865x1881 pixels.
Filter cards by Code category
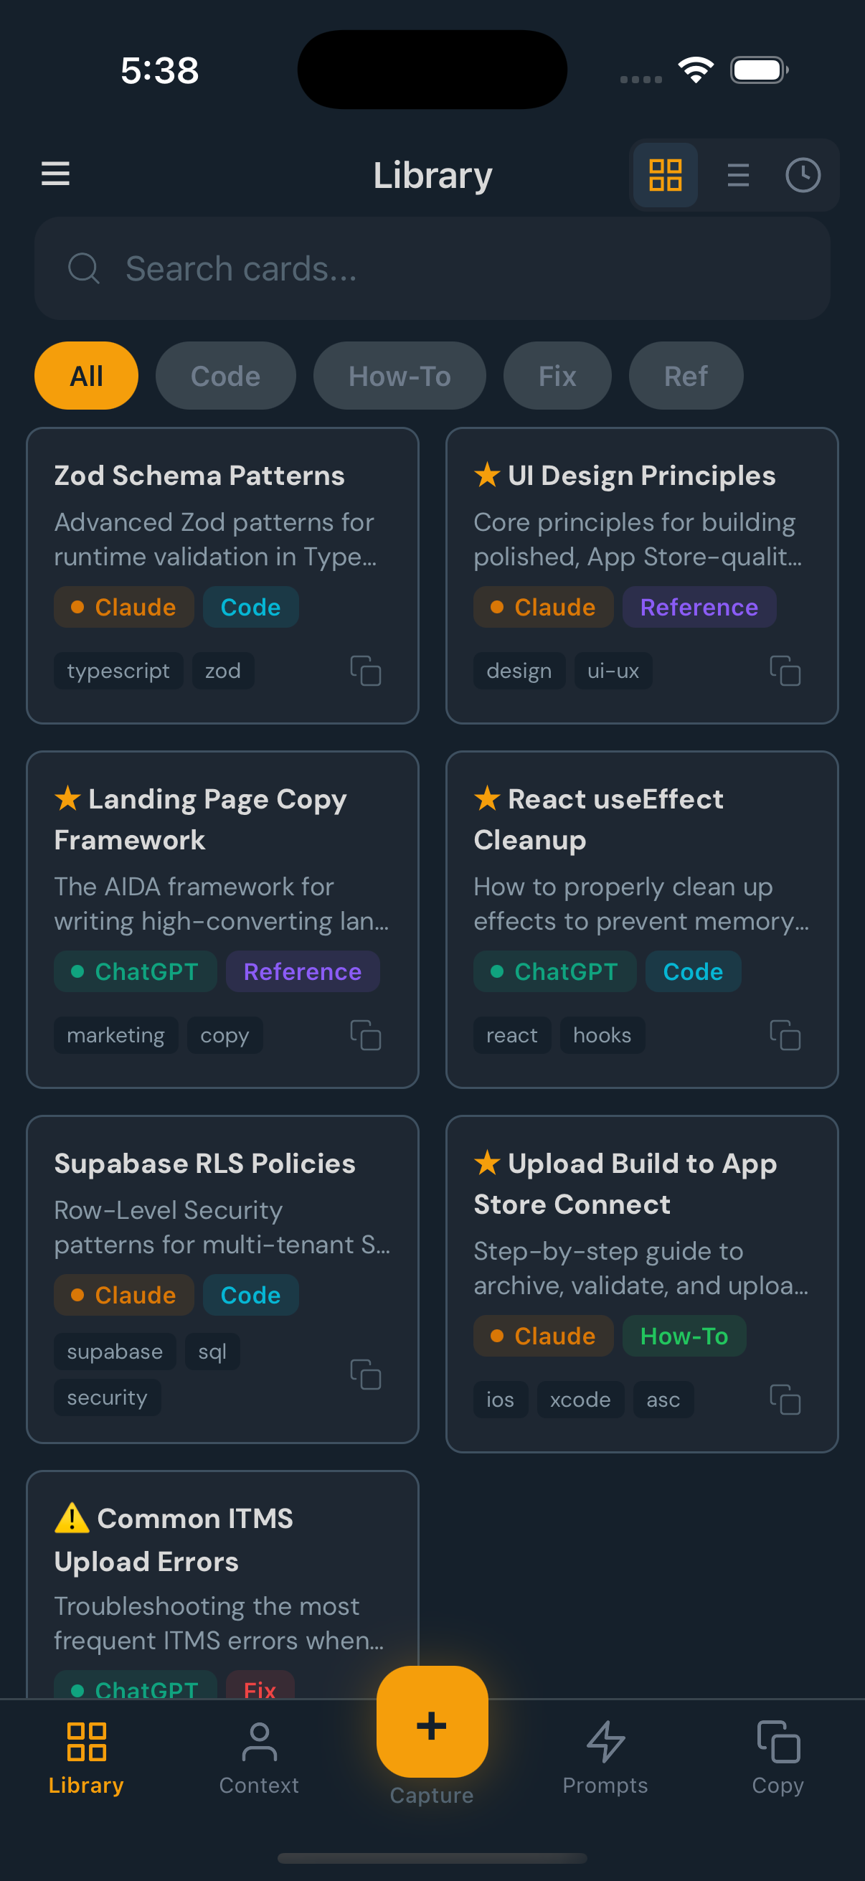click(x=225, y=376)
